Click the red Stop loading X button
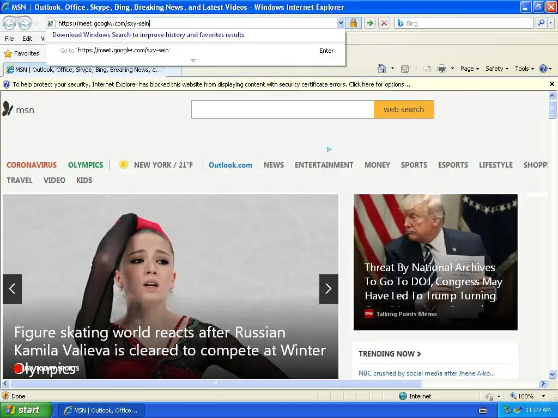The height and width of the screenshot is (418, 558). point(384,23)
